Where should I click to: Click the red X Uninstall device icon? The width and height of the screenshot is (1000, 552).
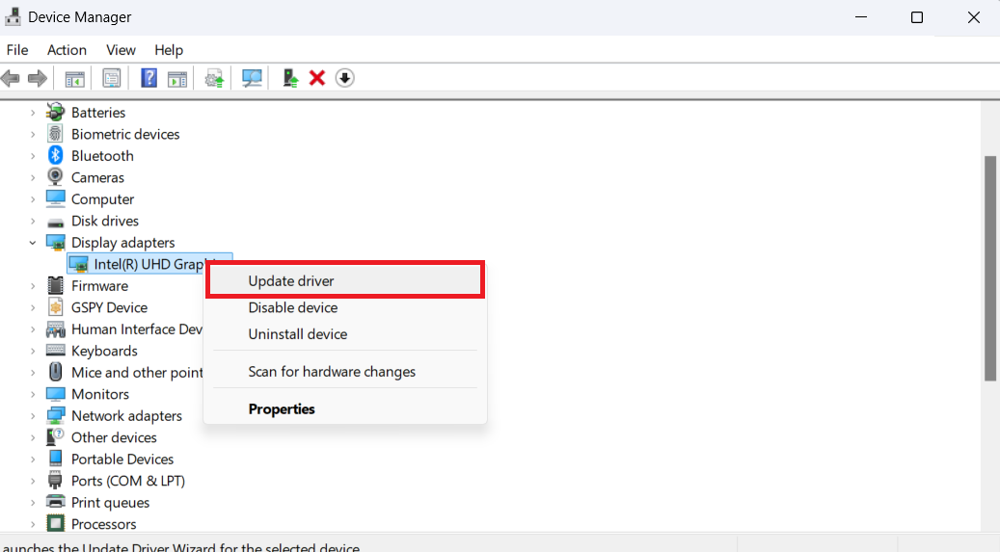click(317, 78)
